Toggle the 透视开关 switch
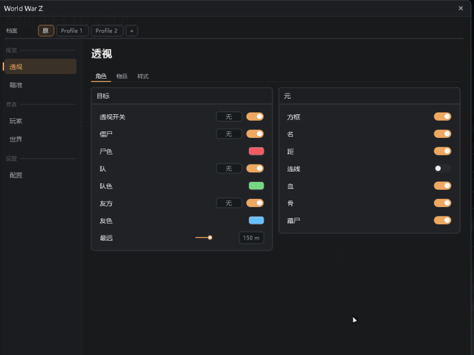Screen dimensions: 474x355 [255, 117]
